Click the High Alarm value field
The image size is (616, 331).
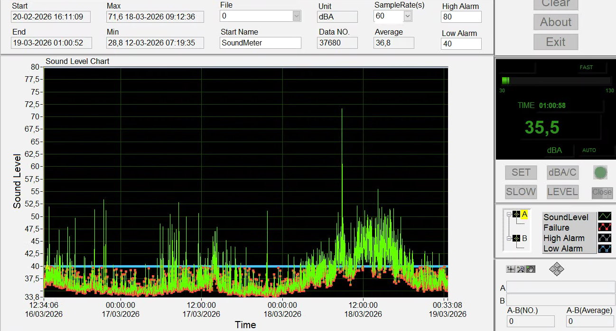(x=461, y=17)
